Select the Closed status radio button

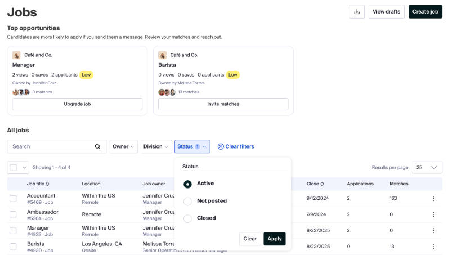pyautogui.click(x=187, y=218)
